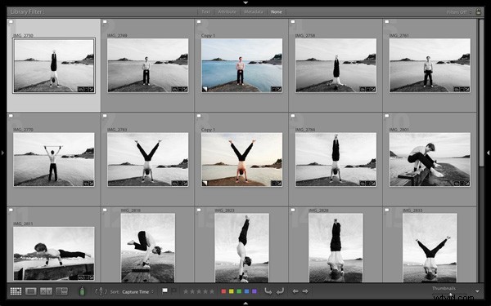Select the Text filter tab
This screenshot has height=306, width=491.
[205, 11]
